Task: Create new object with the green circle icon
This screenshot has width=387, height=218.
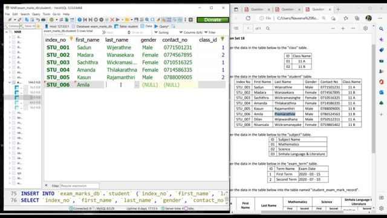Action: tap(51, 20)
